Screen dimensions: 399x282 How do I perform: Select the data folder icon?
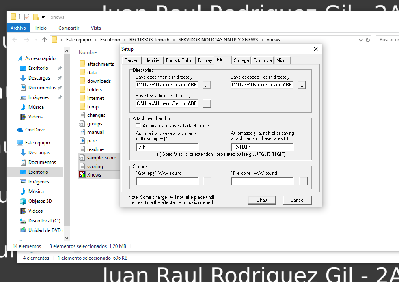82,73
